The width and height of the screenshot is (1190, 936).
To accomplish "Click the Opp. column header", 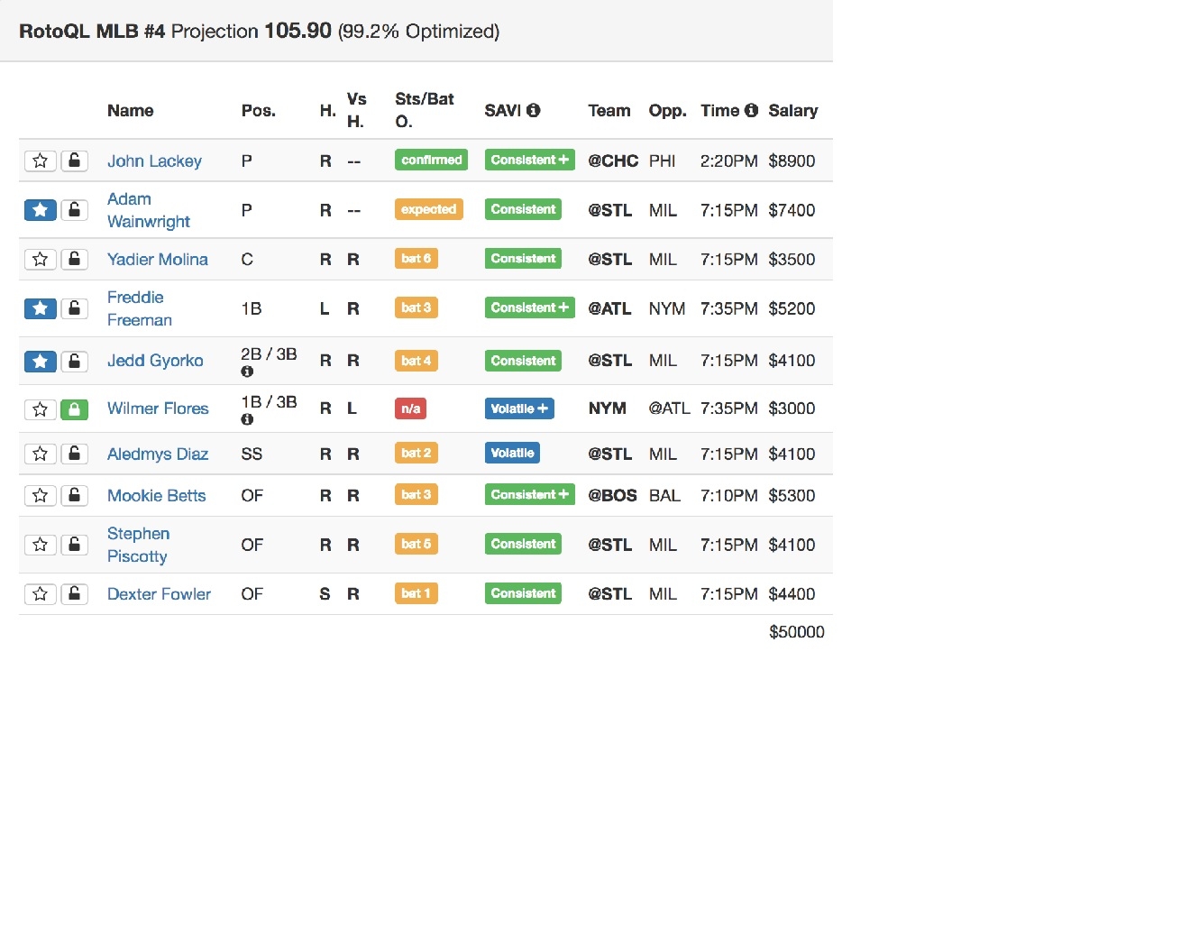I will coord(668,110).
